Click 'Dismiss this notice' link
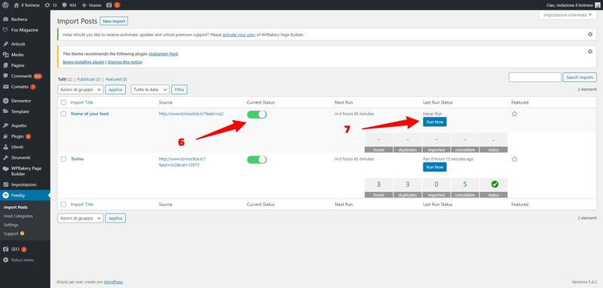The height and width of the screenshot is (288, 603). click(x=124, y=62)
